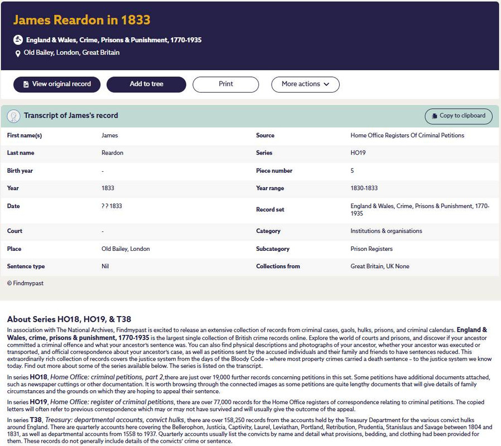Viewport: 501px width, 446px height.
Task: Click the Sentence type label
Action: point(26,266)
